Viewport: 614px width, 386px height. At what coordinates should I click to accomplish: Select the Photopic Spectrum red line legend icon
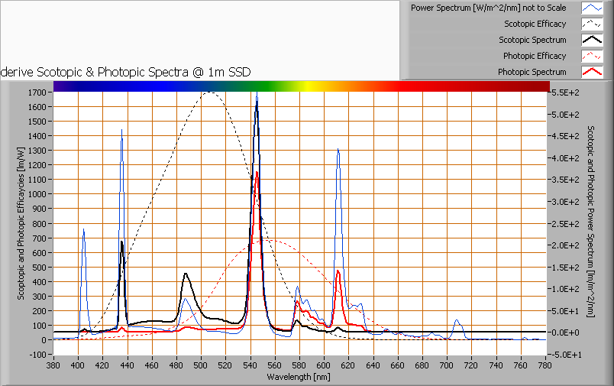click(592, 72)
